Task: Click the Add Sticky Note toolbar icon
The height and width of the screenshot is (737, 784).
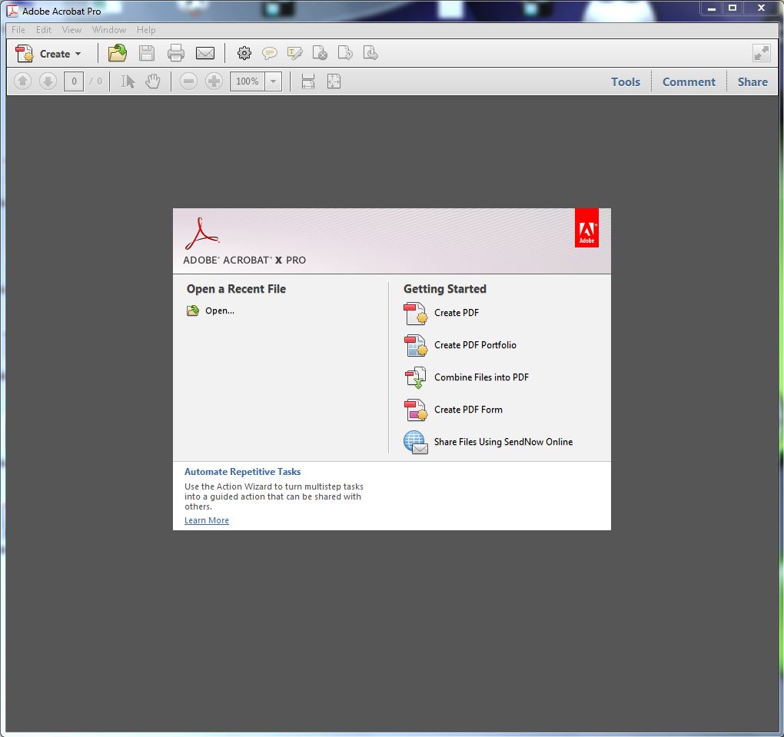Action: [270, 52]
